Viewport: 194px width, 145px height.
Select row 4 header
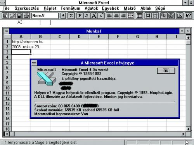[7, 57]
